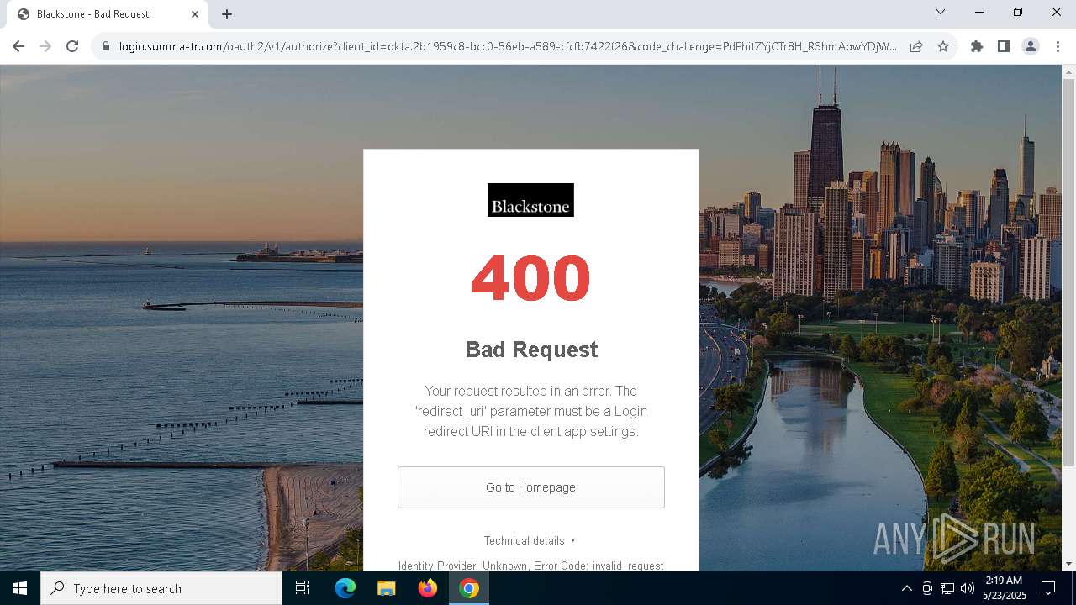Select the Chrome taskbar icon
Image resolution: width=1076 pixels, height=605 pixels.
pos(469,588)
